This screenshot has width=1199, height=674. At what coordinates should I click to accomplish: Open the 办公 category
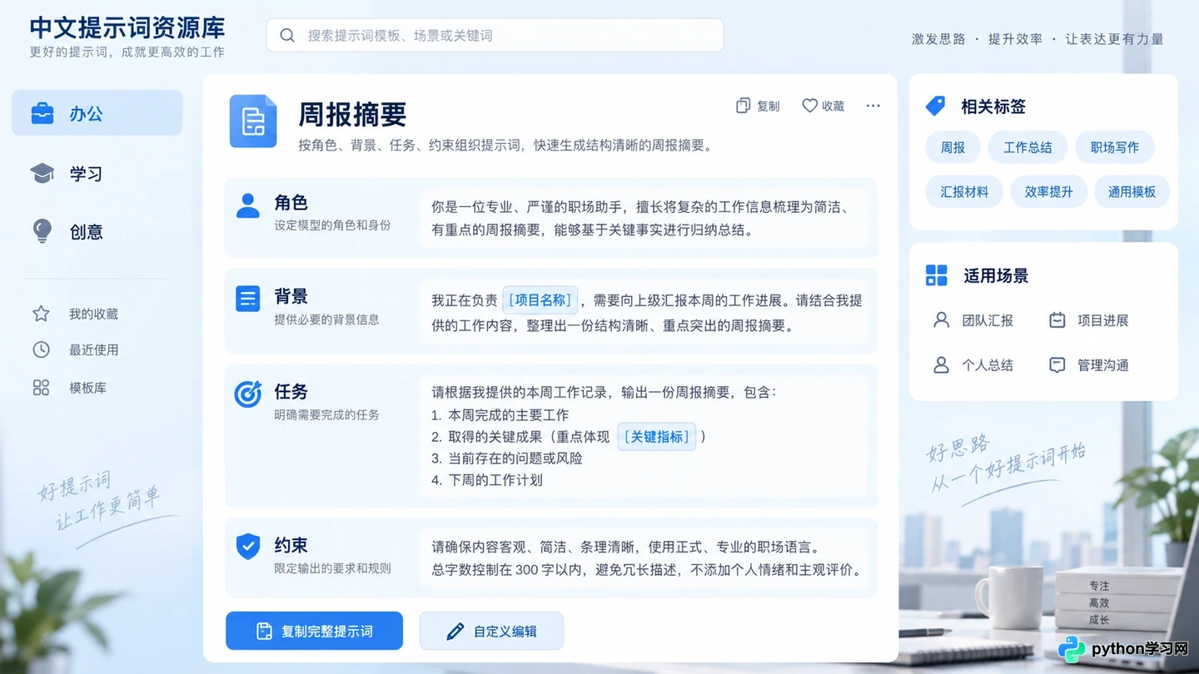tap(97, 113)
